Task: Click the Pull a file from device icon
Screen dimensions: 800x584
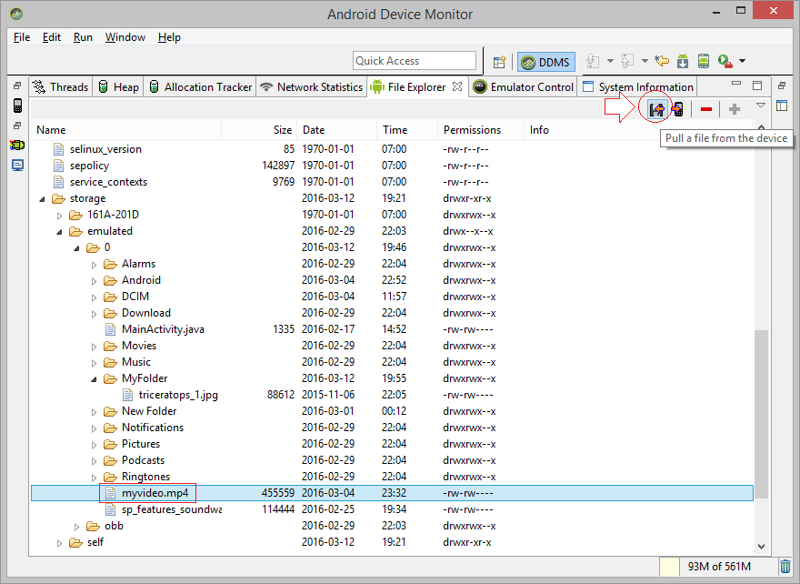Action: pos(656,109)
